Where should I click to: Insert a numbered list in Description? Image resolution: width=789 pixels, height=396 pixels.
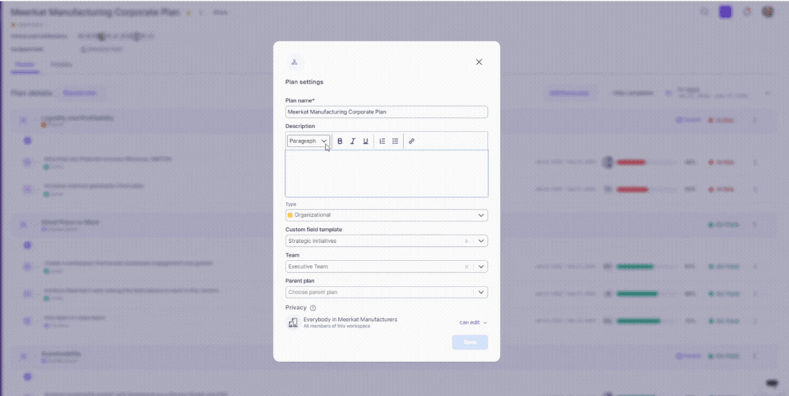(x=382, y=141)
